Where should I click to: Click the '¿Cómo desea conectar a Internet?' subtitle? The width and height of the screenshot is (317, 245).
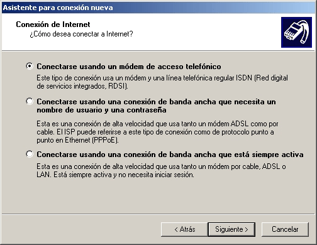coord(81,34)
